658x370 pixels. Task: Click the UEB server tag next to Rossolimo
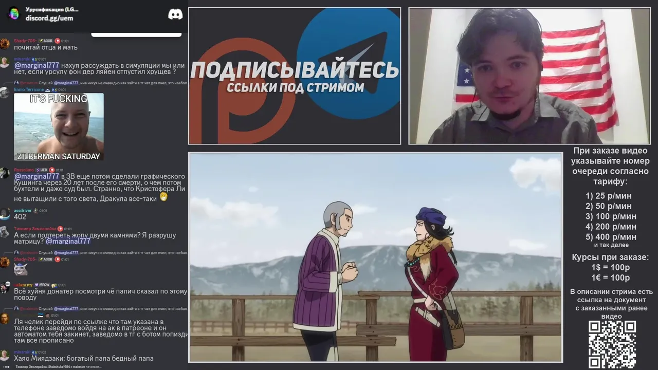42,170
